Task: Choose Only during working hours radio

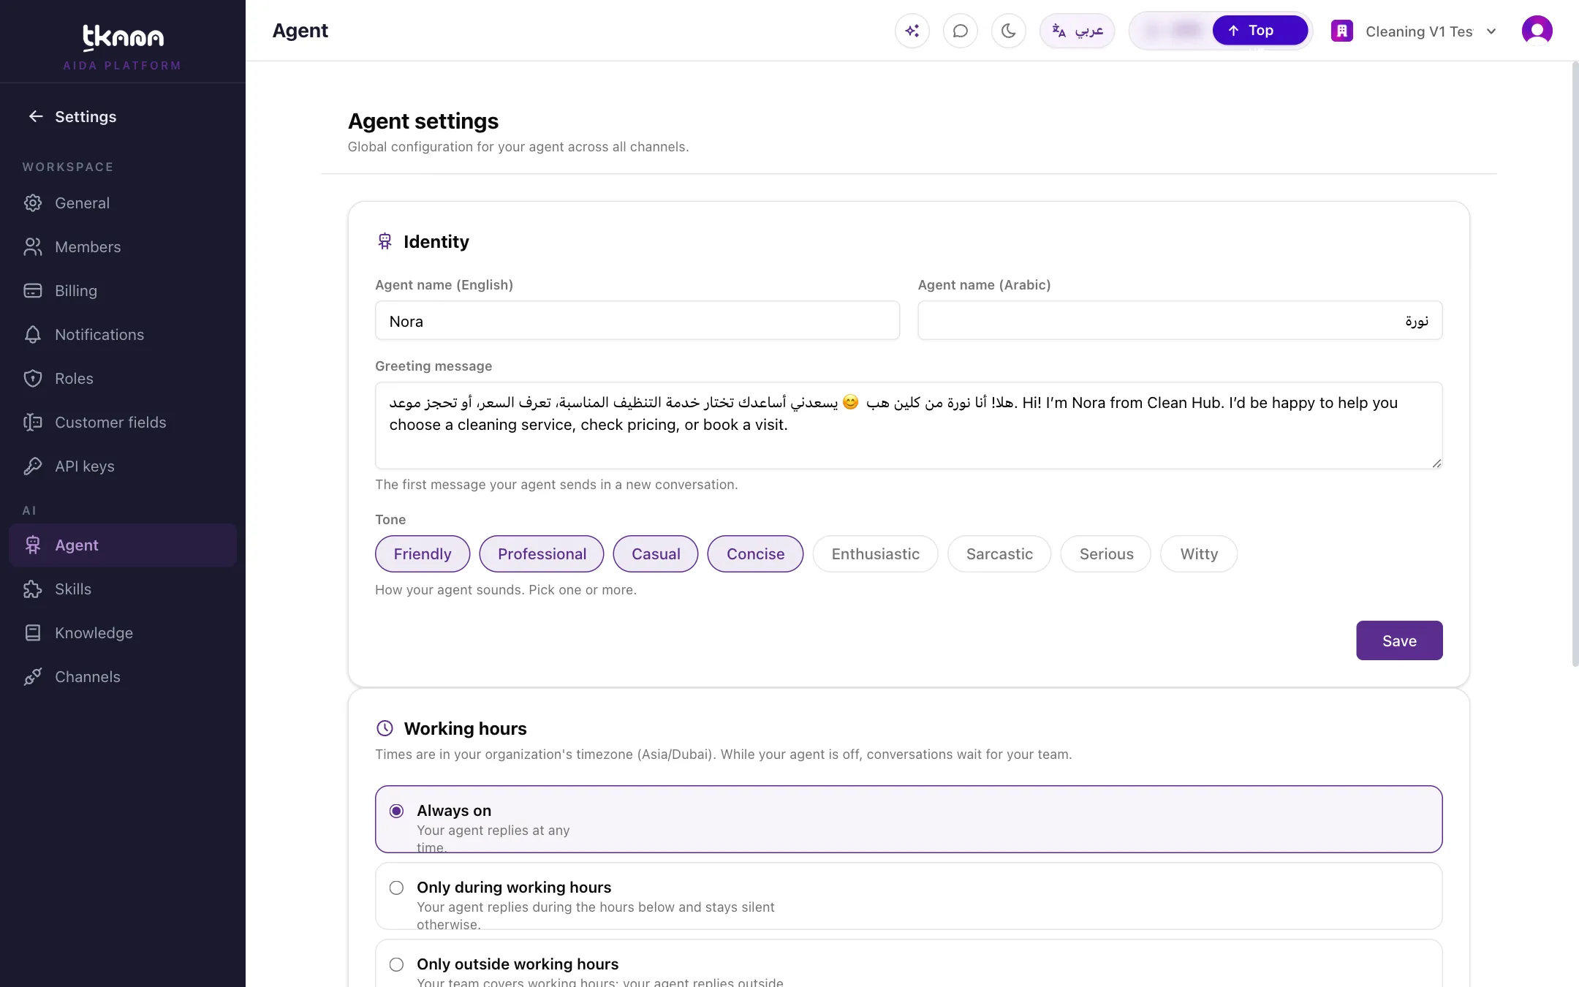Action: coord(396,888)
